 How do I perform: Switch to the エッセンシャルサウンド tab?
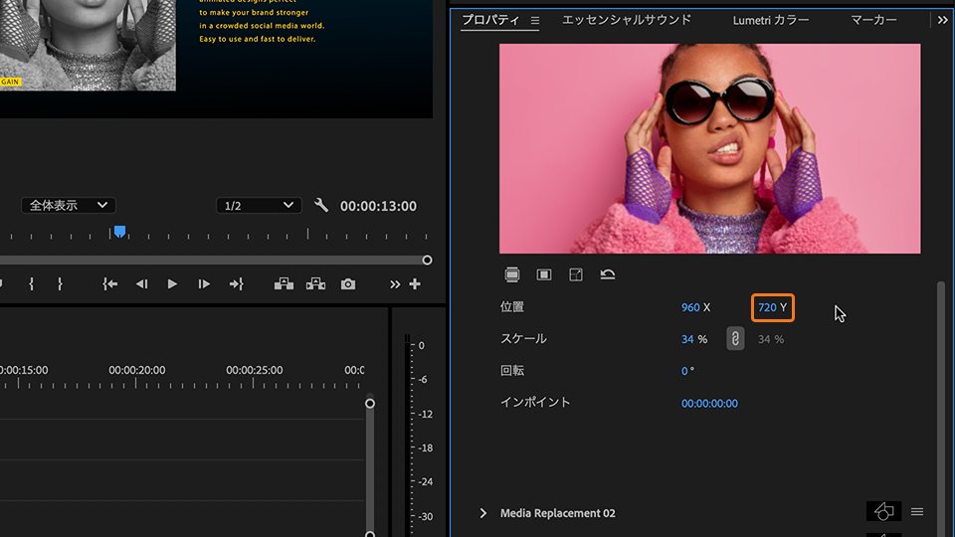(626, 20)
